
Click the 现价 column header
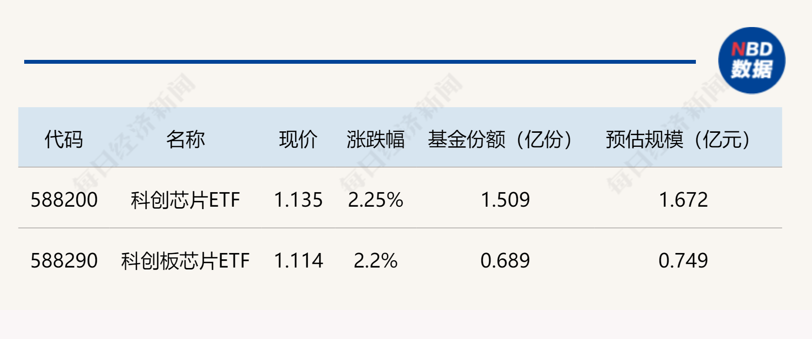tap(298, 140)
